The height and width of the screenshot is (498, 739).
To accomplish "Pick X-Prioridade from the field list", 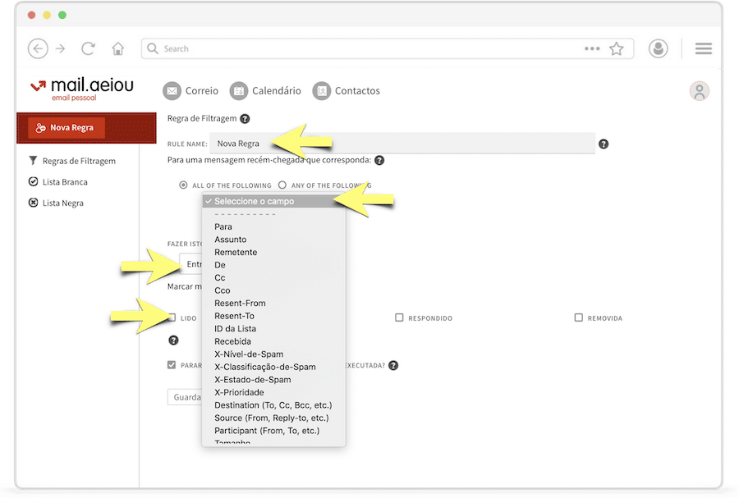I will [239, 392].
